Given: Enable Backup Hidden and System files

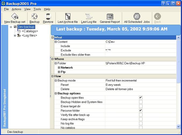Looking at the screenshot, I should (x=141, y=102).
